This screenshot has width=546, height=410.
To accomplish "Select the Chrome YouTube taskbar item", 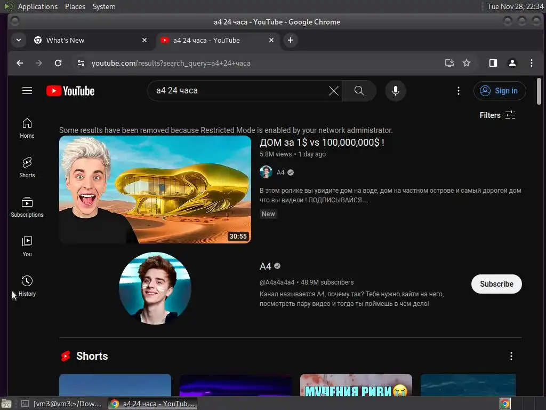I will 152,404.
